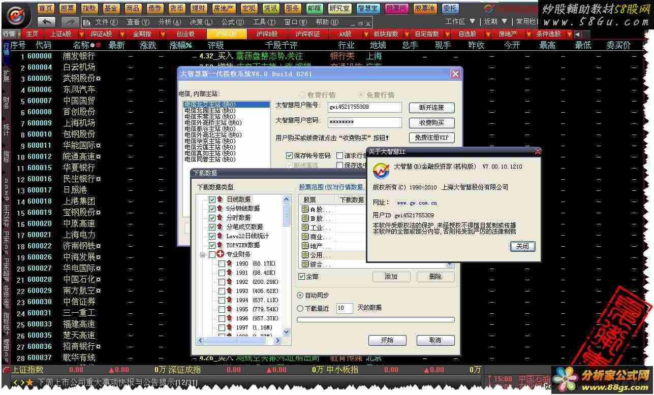Select the 自动同步 radio button

click(300, 295)
